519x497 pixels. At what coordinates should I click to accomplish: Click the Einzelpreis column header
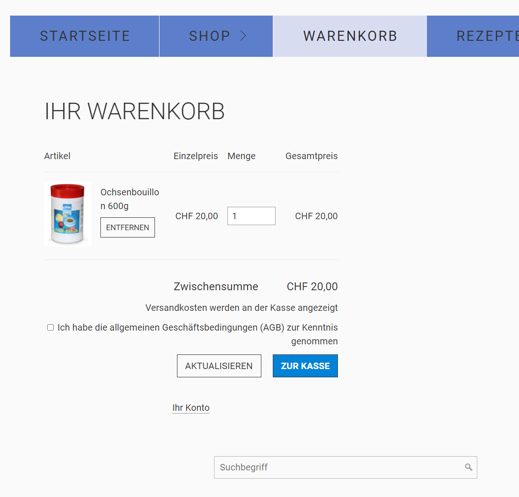pos(196,156)
